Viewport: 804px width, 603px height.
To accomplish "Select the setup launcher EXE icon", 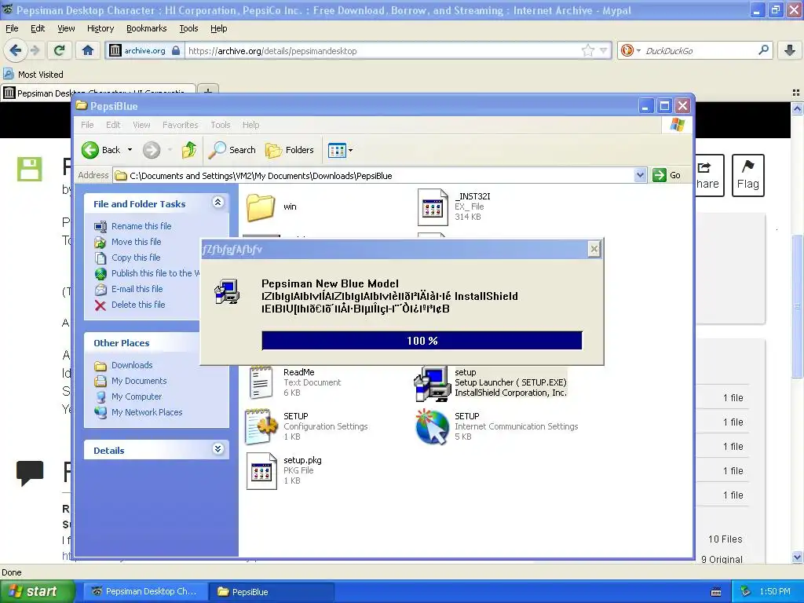I will 432,383.
